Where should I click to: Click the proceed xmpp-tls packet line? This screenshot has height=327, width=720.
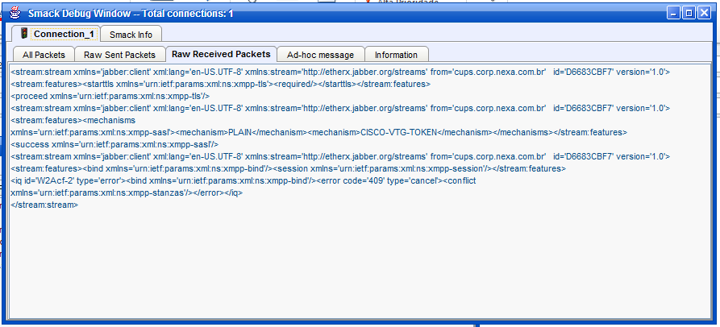110,96
